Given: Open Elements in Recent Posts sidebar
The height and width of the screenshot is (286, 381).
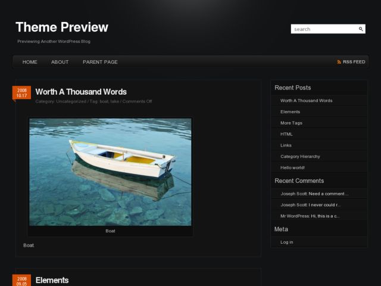Looking at the screenshot, I should [290, 111].
